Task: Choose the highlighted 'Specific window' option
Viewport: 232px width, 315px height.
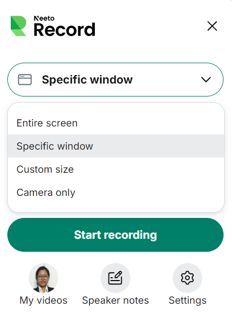Action: tap(116, 146)
